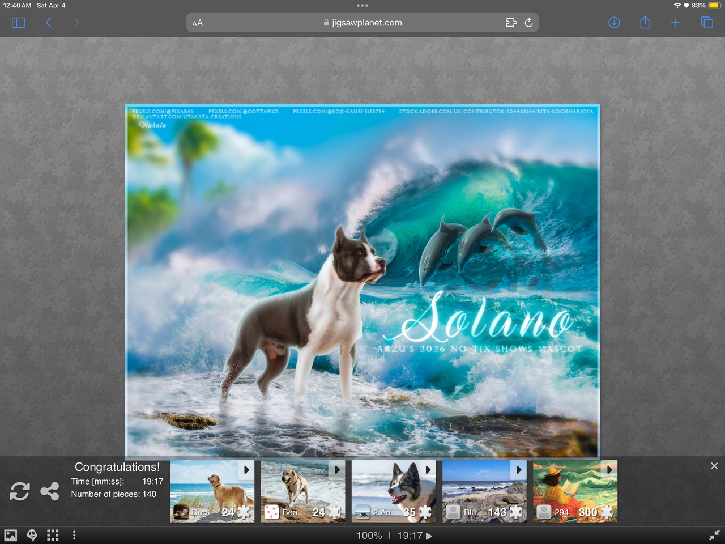
Task: Click the grey user avatar on the 294 puzzle
Action: tap(544, 512)
